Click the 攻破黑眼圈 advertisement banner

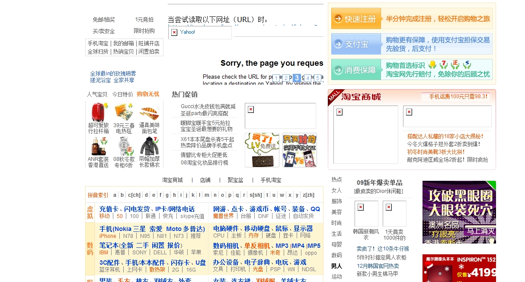pos(459,212)
